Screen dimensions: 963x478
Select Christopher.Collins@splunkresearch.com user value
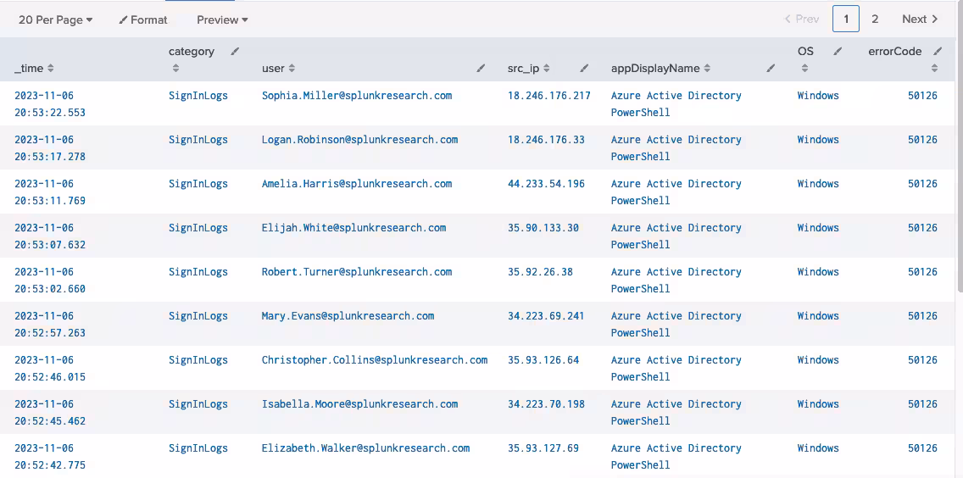click(x=375, y=360)
